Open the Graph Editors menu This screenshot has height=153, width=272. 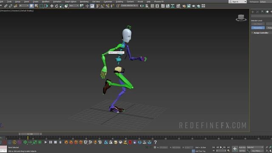(71, 2)
